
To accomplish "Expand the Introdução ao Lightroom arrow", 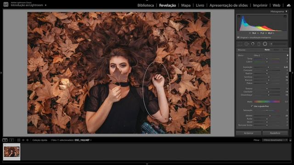I will 45,5.
